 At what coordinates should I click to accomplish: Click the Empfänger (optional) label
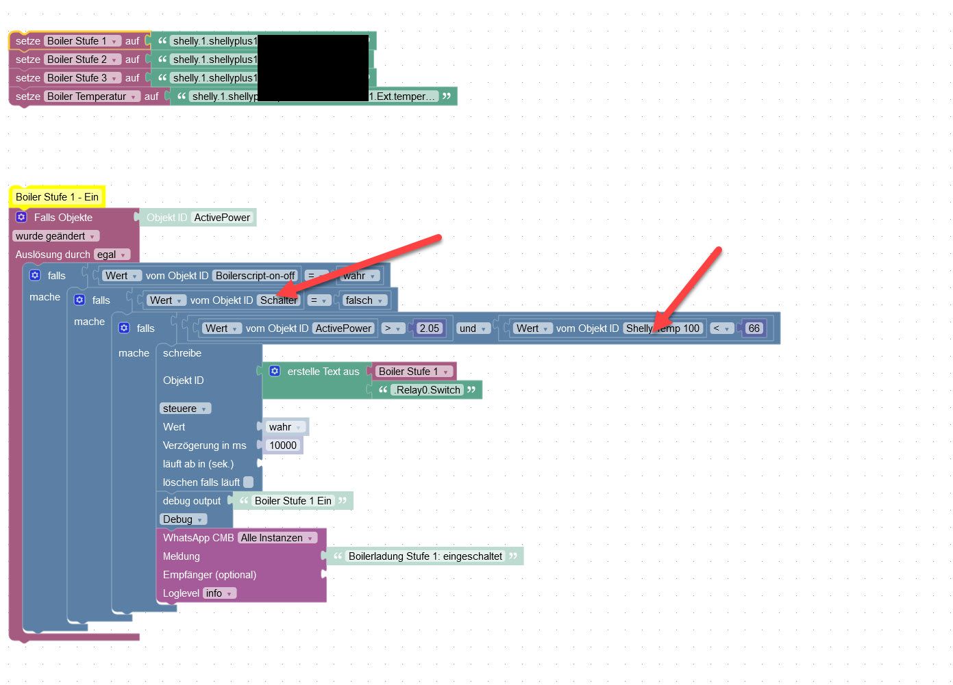210,575
